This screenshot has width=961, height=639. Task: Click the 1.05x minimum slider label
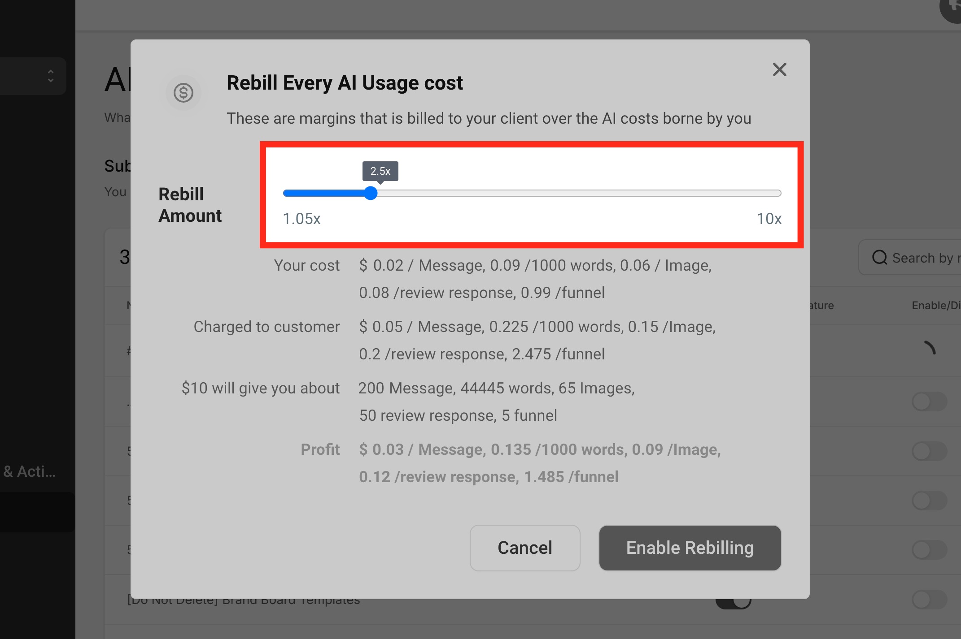(x=301, y=219)
